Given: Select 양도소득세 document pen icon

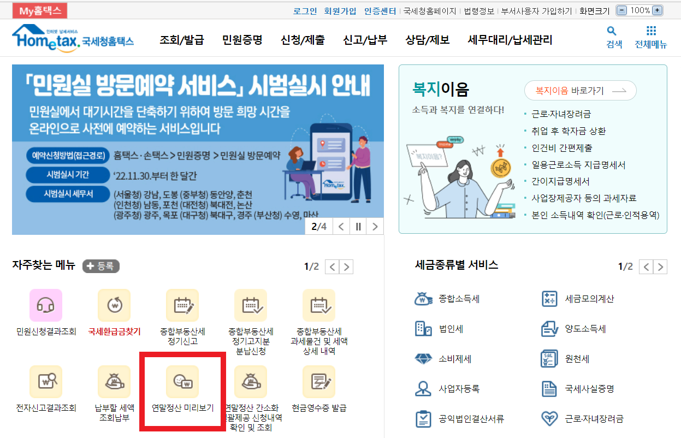Looking at the screenshot, I should [549, 329].
